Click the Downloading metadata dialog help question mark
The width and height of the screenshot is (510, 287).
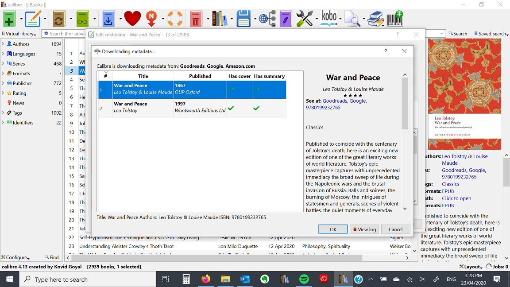pos(386,51)
